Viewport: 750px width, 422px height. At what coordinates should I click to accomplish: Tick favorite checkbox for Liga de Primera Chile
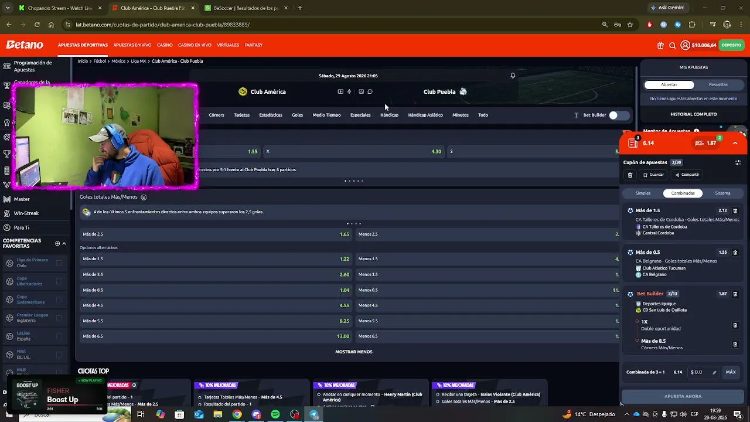click(59, 263)
